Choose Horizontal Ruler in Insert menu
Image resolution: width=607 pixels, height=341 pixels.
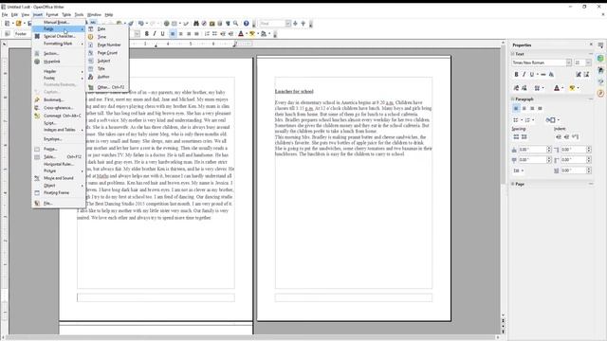click(x=59, y=164)
